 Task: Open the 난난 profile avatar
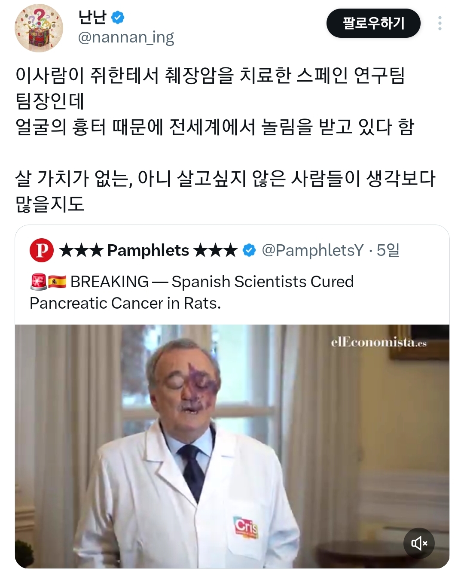pos(39,28)
